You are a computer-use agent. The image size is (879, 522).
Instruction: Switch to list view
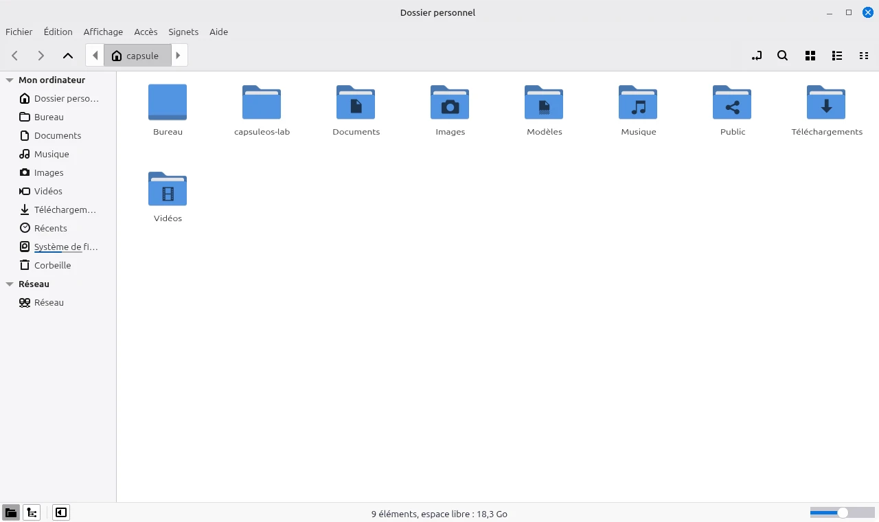click(836, 56)
